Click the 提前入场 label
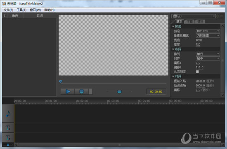This screenshot has height=149, width=227. tap(180, 81)
